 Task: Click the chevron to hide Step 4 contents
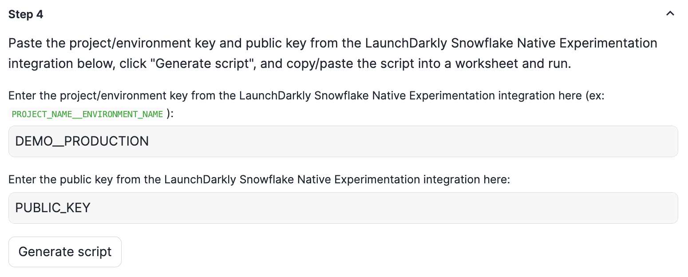click(670, 13)
